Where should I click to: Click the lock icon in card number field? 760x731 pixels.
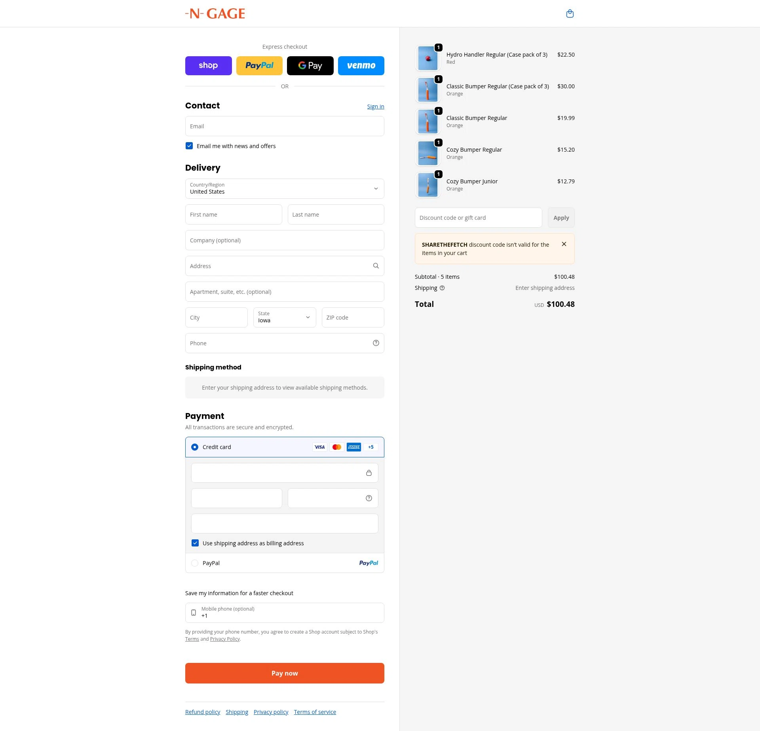click(369, 473)
